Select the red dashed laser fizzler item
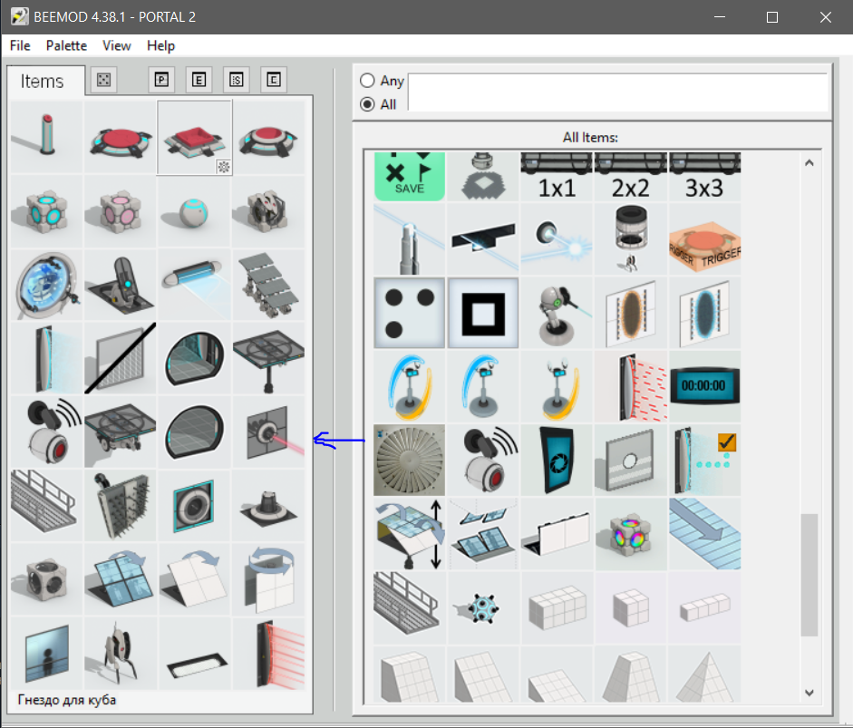The height and width of the screenshot is (728, 853). (631, 386)
